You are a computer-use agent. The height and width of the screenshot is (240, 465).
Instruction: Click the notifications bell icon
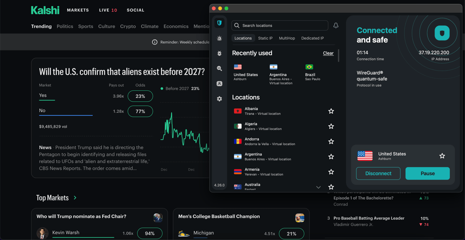(336, 25)
